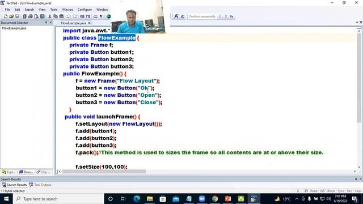Click the "Flow Layout" string in code

coord(137,80)
